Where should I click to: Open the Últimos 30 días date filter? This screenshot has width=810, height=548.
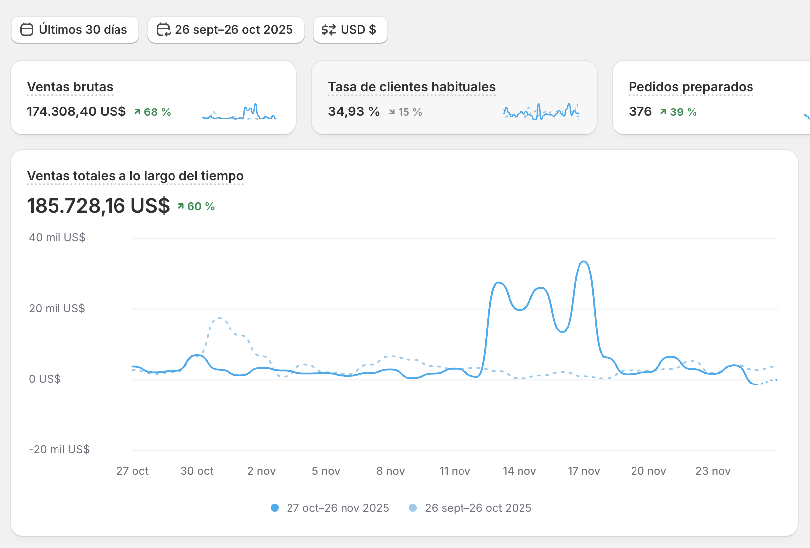(75, 30)
